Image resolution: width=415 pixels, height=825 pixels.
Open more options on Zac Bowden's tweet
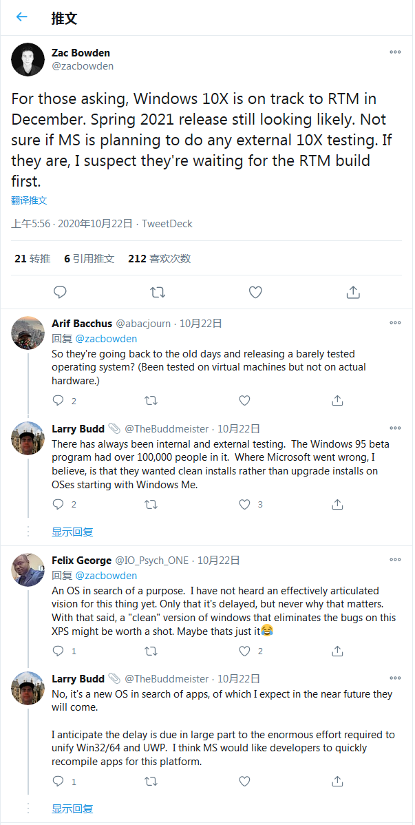pyautogui.click(x=395, y=52)
